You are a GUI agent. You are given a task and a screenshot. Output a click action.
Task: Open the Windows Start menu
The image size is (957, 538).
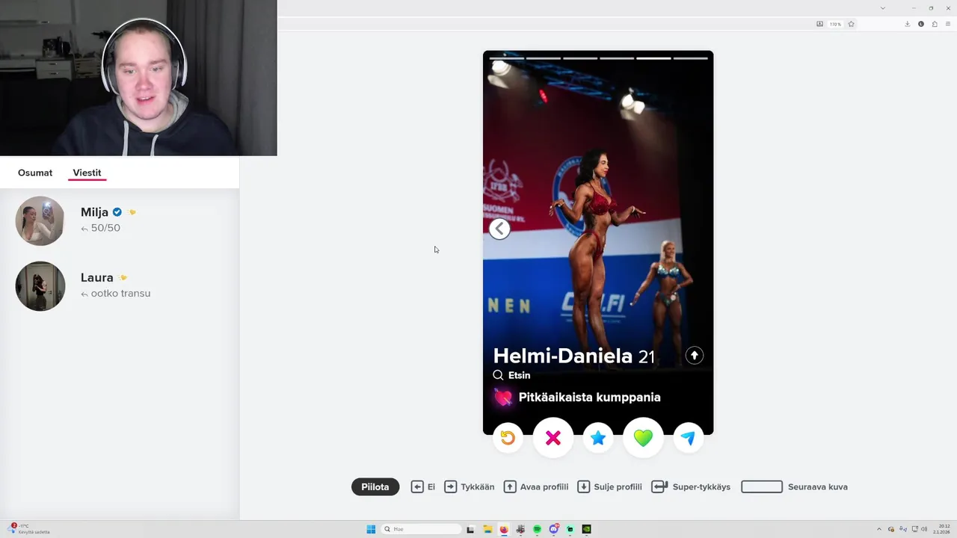click(x=371, y=529)
